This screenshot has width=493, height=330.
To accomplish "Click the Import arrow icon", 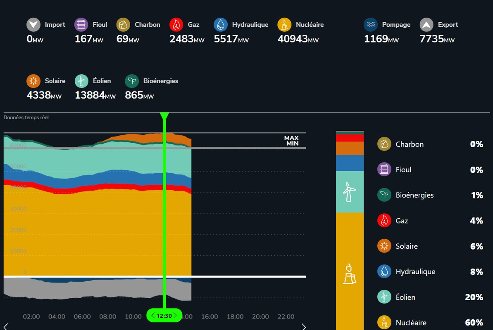I will coord(33,24).
